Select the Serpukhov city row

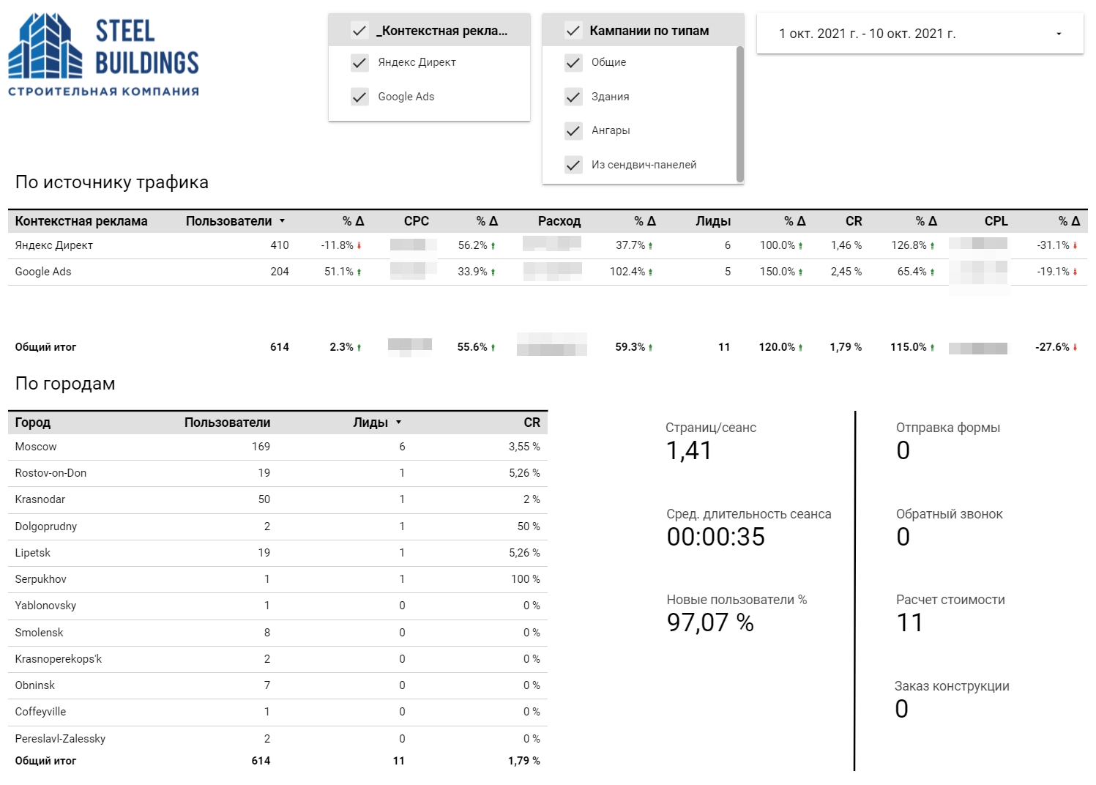(278, 579)
